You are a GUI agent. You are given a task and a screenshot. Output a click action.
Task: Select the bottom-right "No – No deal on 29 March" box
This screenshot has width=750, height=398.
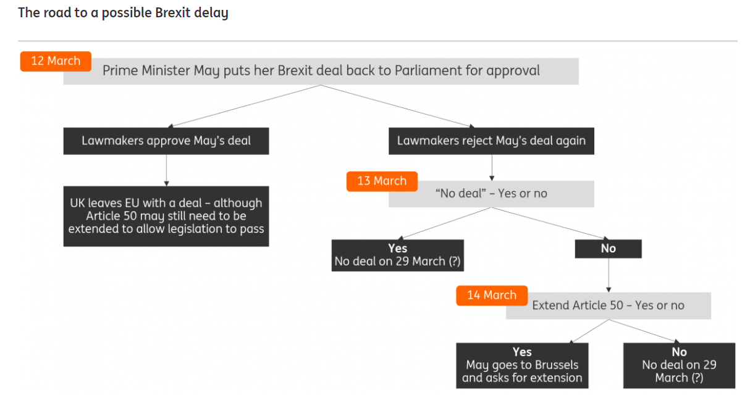click(679, 365)
